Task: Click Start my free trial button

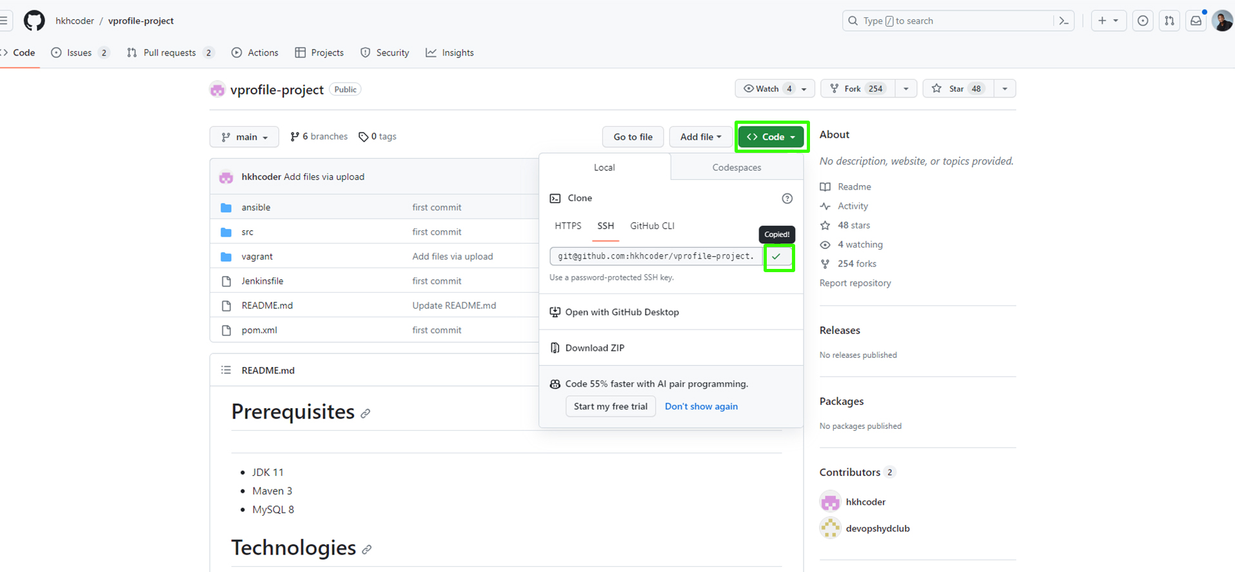Action: click(x=611, y=406)
